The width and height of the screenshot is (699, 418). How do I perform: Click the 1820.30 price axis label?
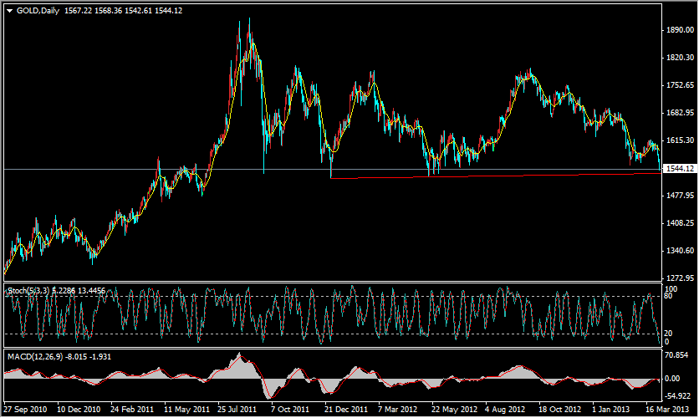(x=681, y=58)
